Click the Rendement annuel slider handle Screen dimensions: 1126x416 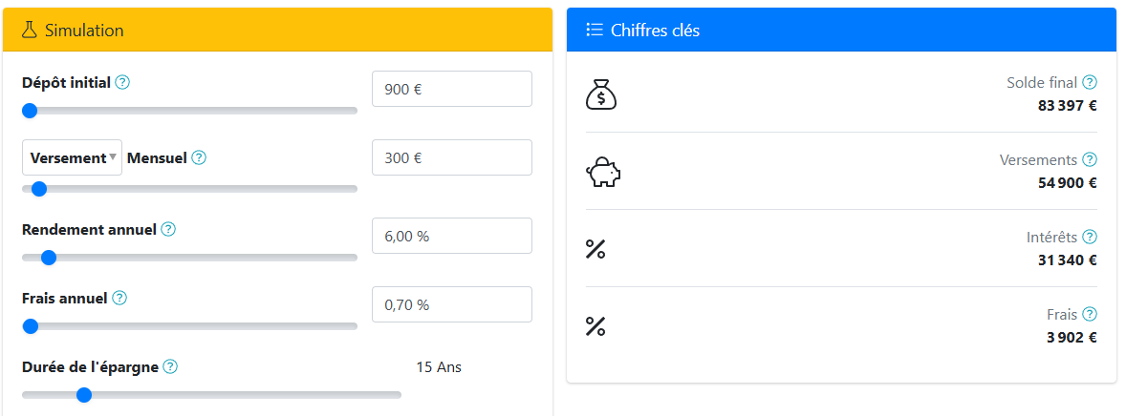click(48, 258)
